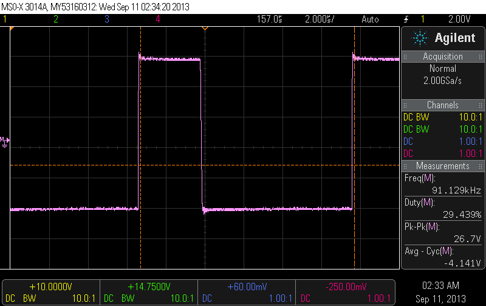486x306 pixels.
Task: Click the -250.00mV channel 4 offset box
Action: 345,293
